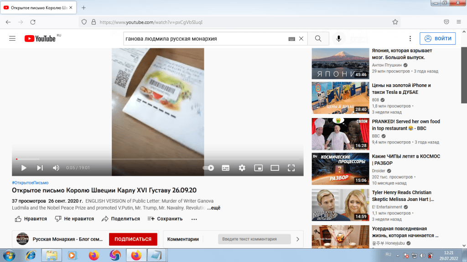Enable miniplayer mode

coord(258,168)
